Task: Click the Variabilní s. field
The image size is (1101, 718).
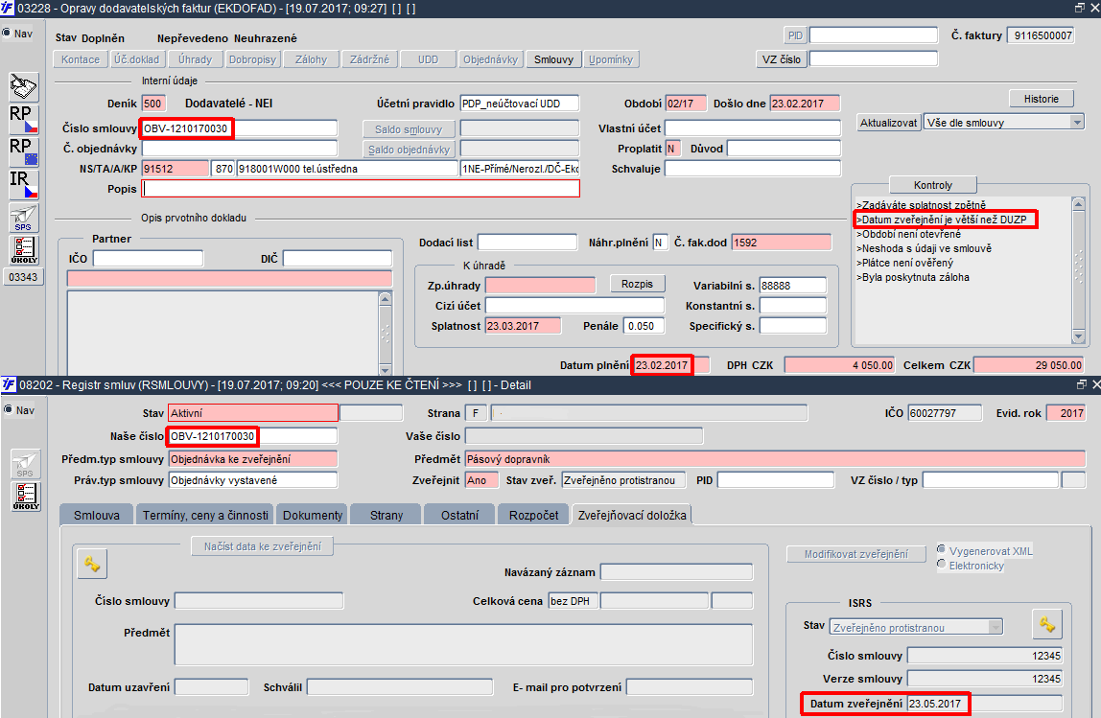Action: coord(793,286)
